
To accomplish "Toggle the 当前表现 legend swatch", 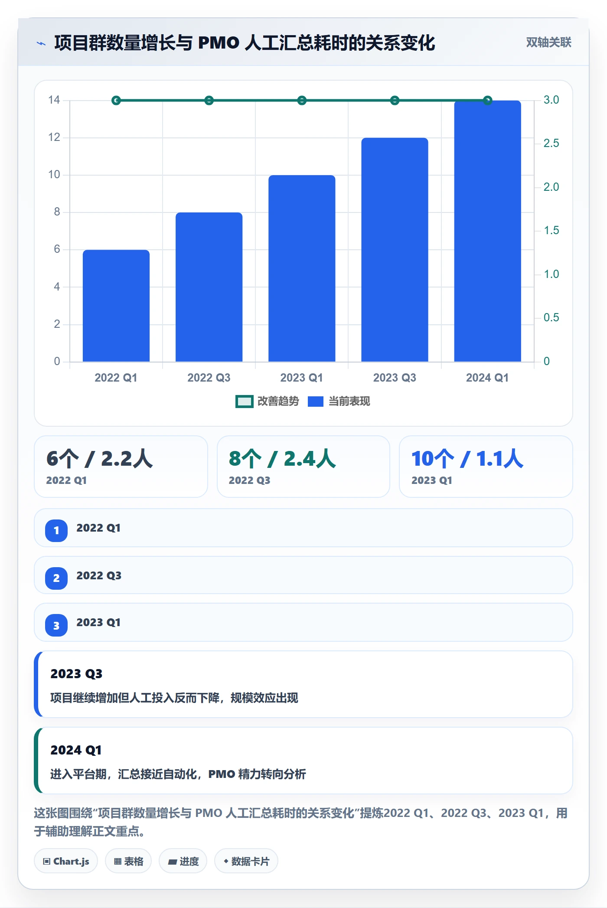I will point(316,402).
